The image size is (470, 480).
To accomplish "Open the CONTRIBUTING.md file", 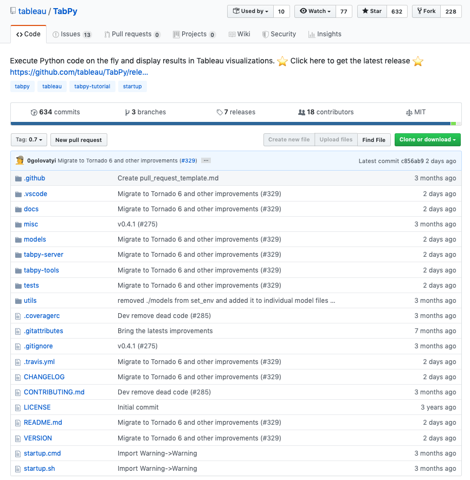I will pos(54,392).
